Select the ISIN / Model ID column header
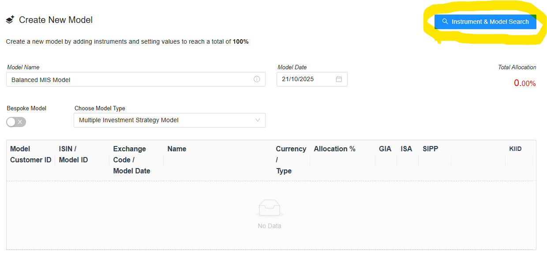Screen dimensions: 547x266 pyautogui.click(x=73, y=154)
